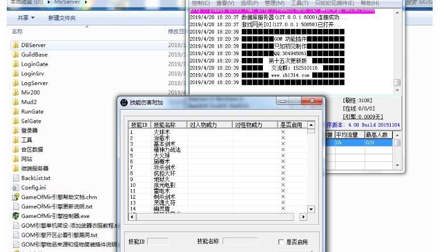The height and width of the screenshot is (252, 444).
Task: Click the Mir200 folder icon
Action: (15, 93)
